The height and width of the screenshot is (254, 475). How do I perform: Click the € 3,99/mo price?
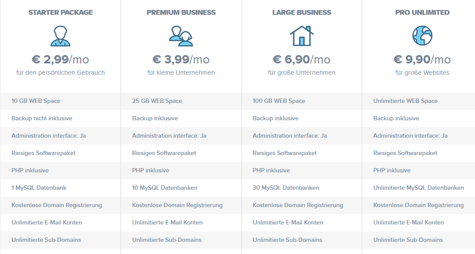[181, 59]
